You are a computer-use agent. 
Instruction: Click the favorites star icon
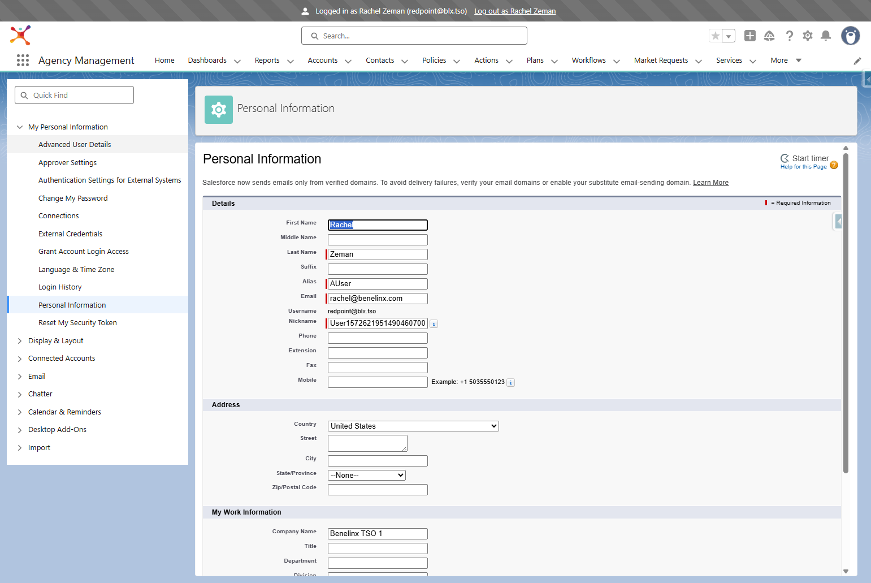point(716,36)
